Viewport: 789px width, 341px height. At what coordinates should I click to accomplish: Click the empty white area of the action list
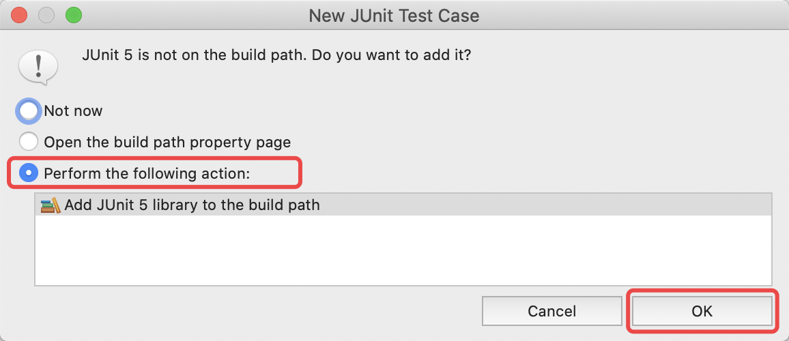click(403, 250)
